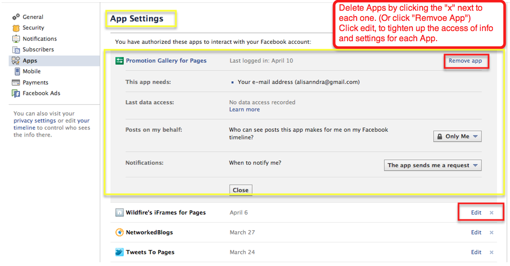Go to the Payments settings section
Viewport: 510px width, 266px height.
coord(35,82)
